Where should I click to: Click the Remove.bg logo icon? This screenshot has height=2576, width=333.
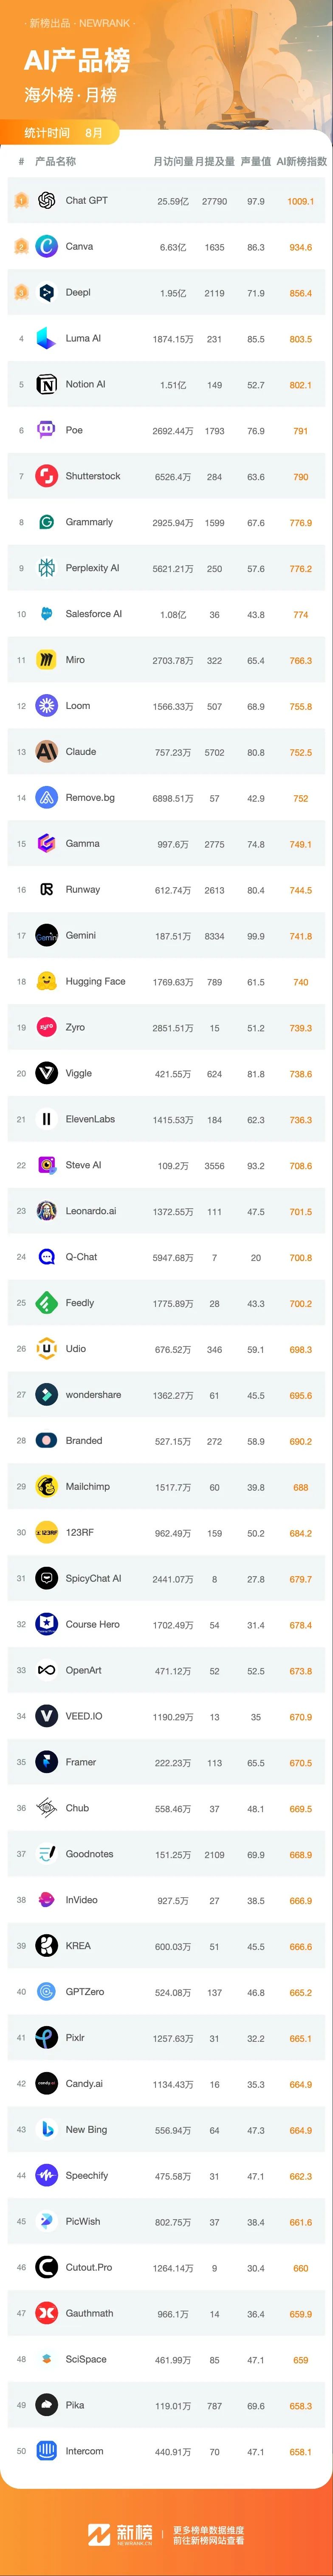pyautogui.click(x=46, y=798)
